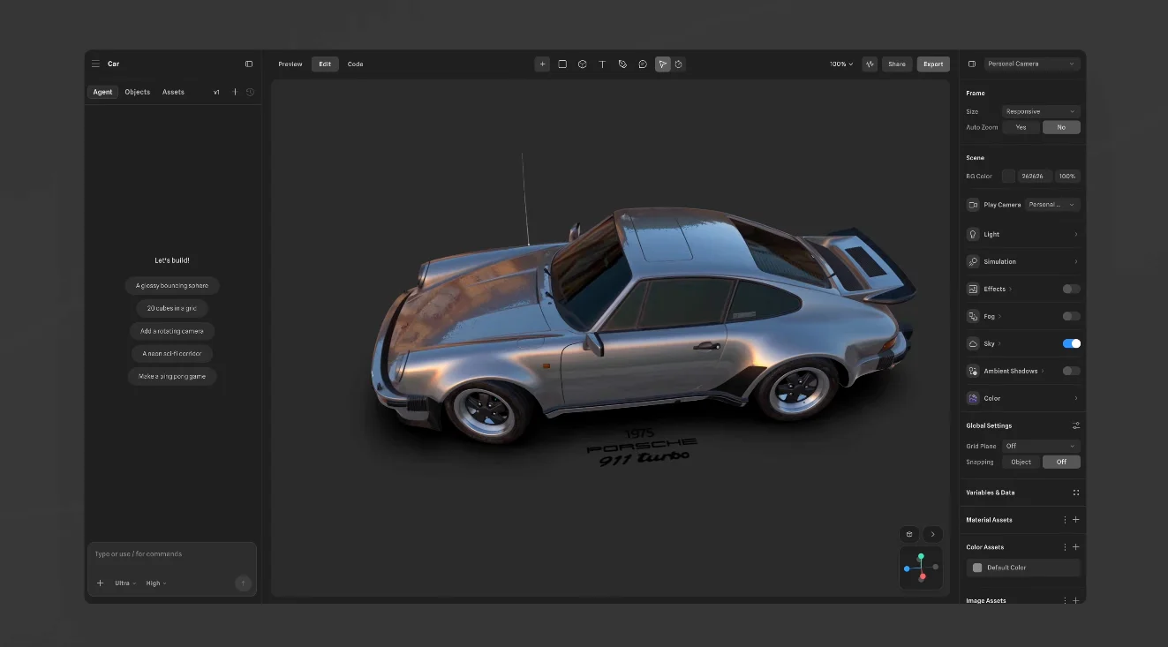Screen dimensions: 1168x647
Task: Click the Export button
Action: [933, 64]
